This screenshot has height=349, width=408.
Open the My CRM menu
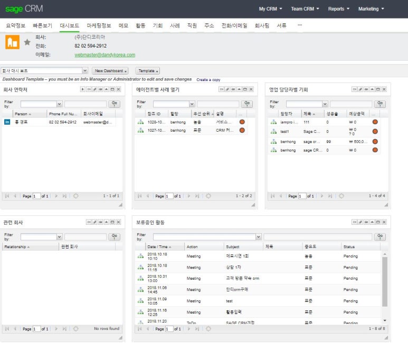tap(270, 9)
